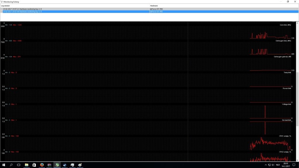Click the NLD input language indicator
Image resolution: width=299 pixels, height=168 pixels.
[x=278, y=165]
